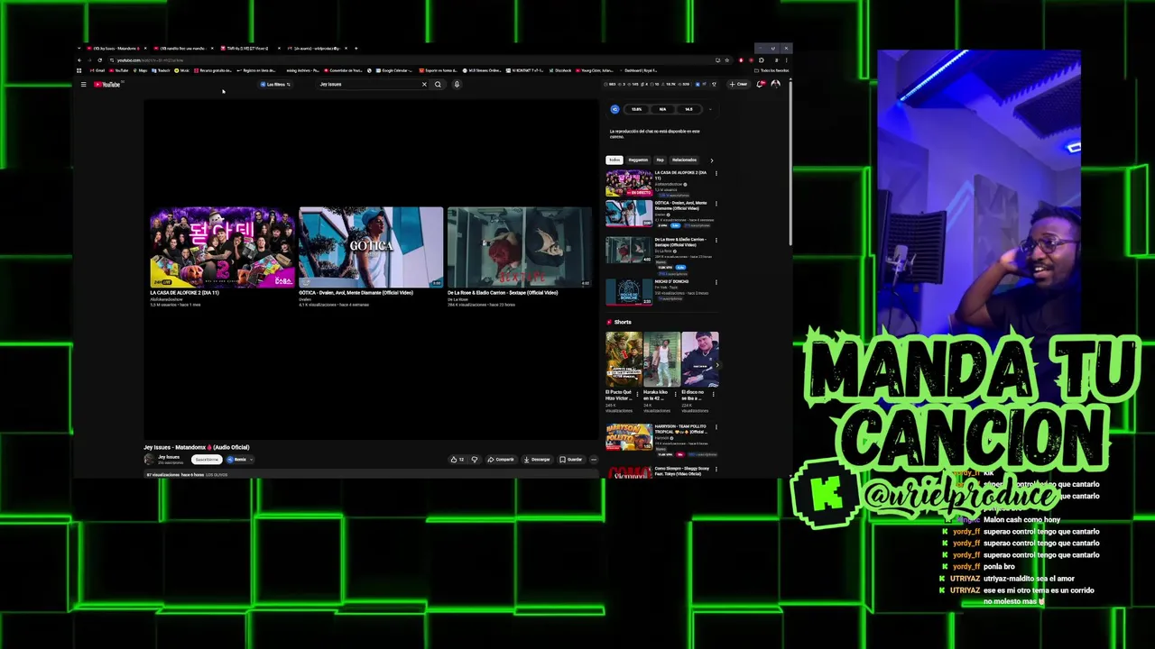This screenshot has width=1155, height=649.
Task: Click the 13.6% stats pill
Action: click(x=636, y=109)
